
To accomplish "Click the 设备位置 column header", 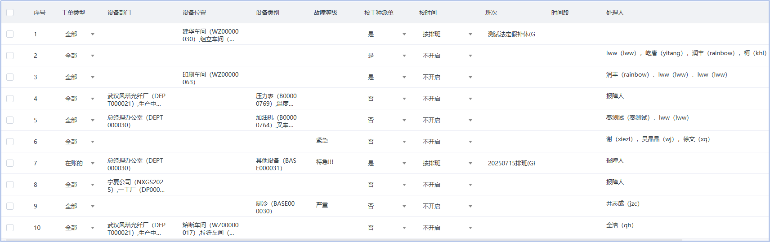I will (194, 13).
